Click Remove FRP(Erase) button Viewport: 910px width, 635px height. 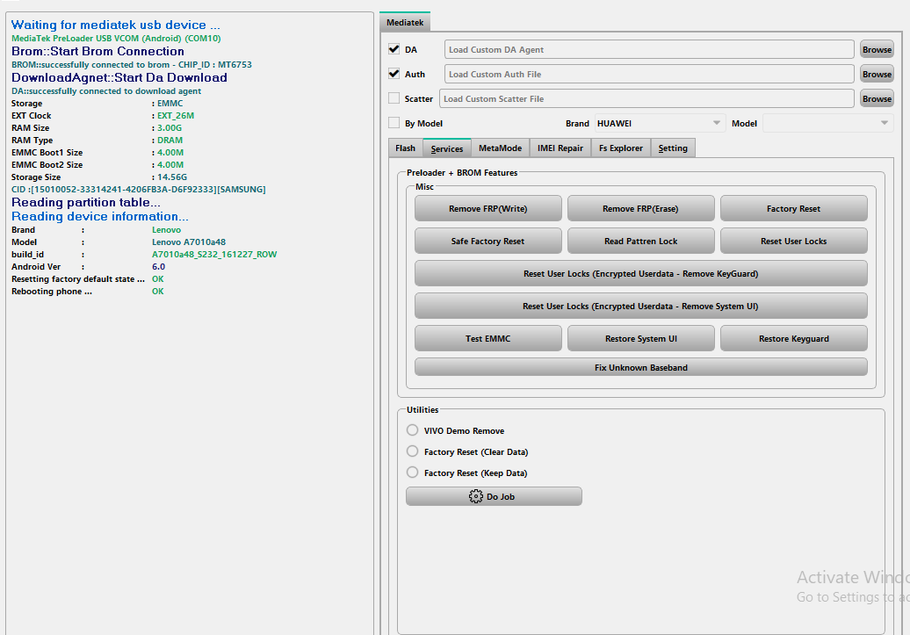(640, 208)
